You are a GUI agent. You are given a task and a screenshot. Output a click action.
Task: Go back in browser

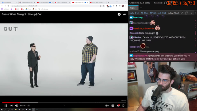coord(2,6)
